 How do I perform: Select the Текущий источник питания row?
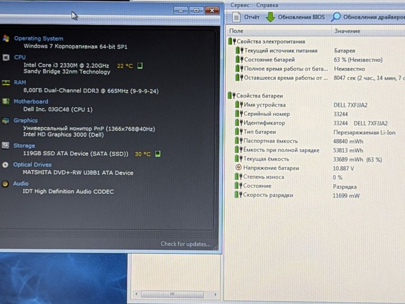point(320,51)
